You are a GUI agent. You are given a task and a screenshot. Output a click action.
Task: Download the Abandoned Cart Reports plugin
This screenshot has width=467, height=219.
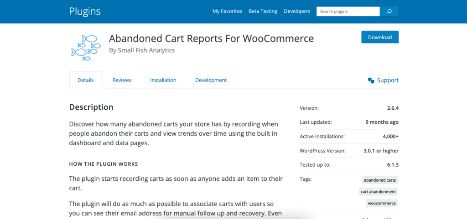point(380,37)
